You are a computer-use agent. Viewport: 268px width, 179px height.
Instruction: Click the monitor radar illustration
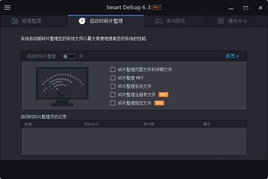click(x=62, y=87)
